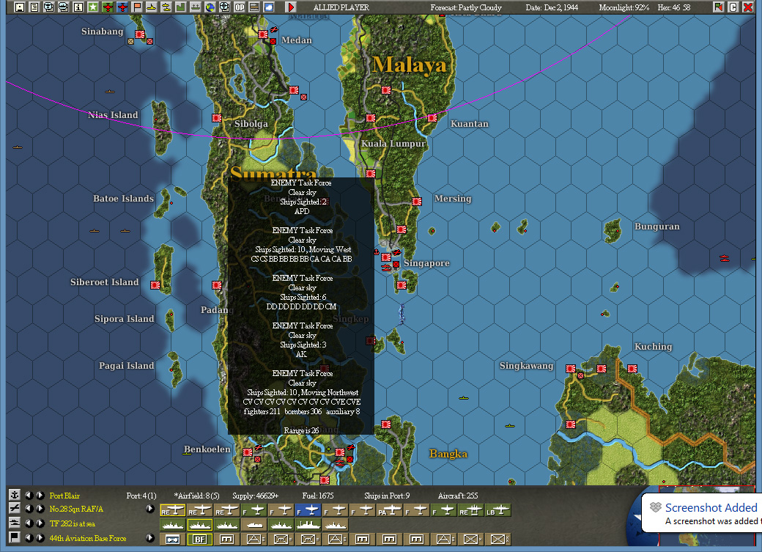
Task: Click the crosshair target toolbar icon
Action: 224,7
